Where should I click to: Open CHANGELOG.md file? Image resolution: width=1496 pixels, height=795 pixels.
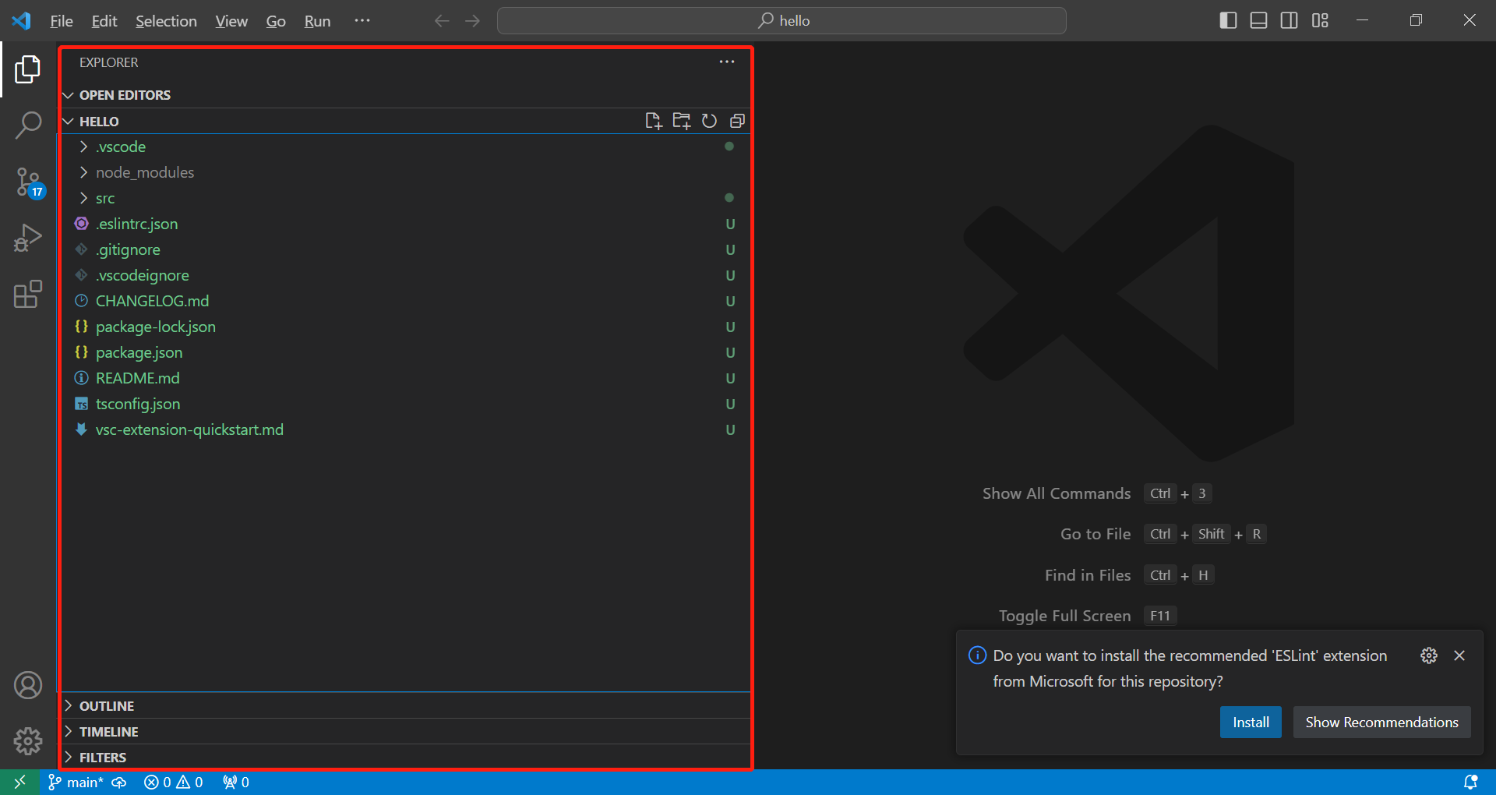[x=405, y=301]
